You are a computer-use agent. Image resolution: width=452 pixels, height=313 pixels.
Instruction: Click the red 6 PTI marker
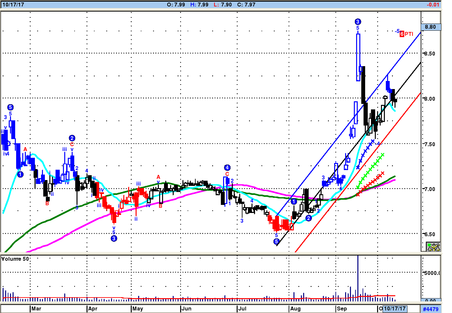(406, 34)
